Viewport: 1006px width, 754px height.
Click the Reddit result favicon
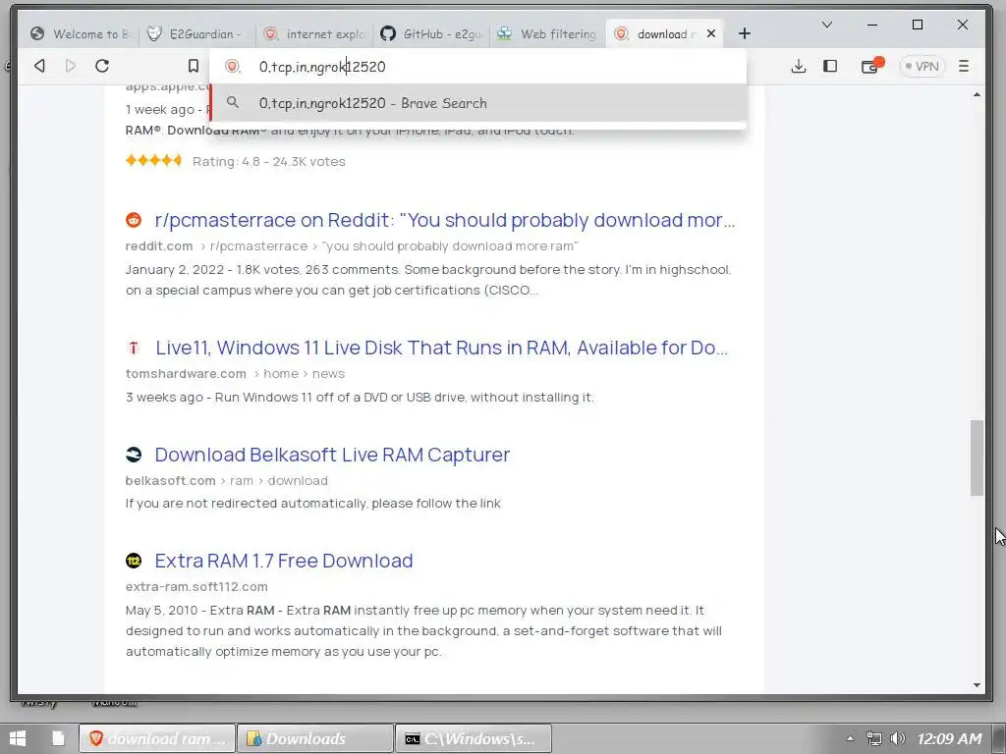pos(134,220)
